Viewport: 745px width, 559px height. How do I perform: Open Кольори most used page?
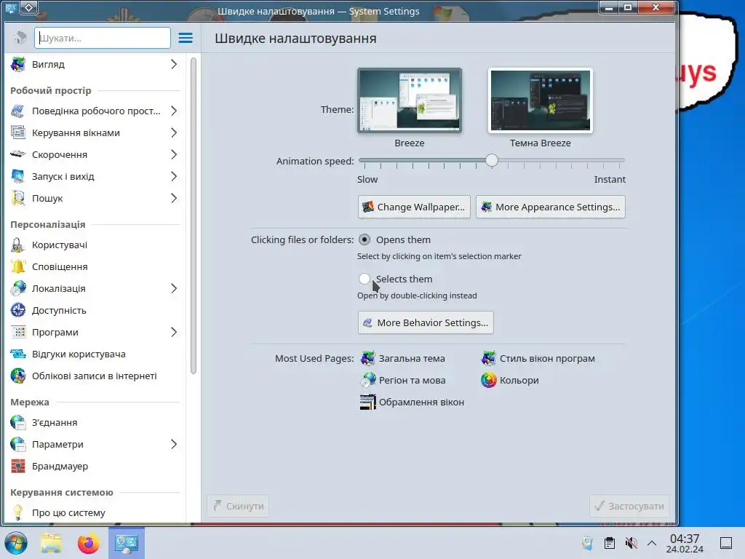pos(510,380)
